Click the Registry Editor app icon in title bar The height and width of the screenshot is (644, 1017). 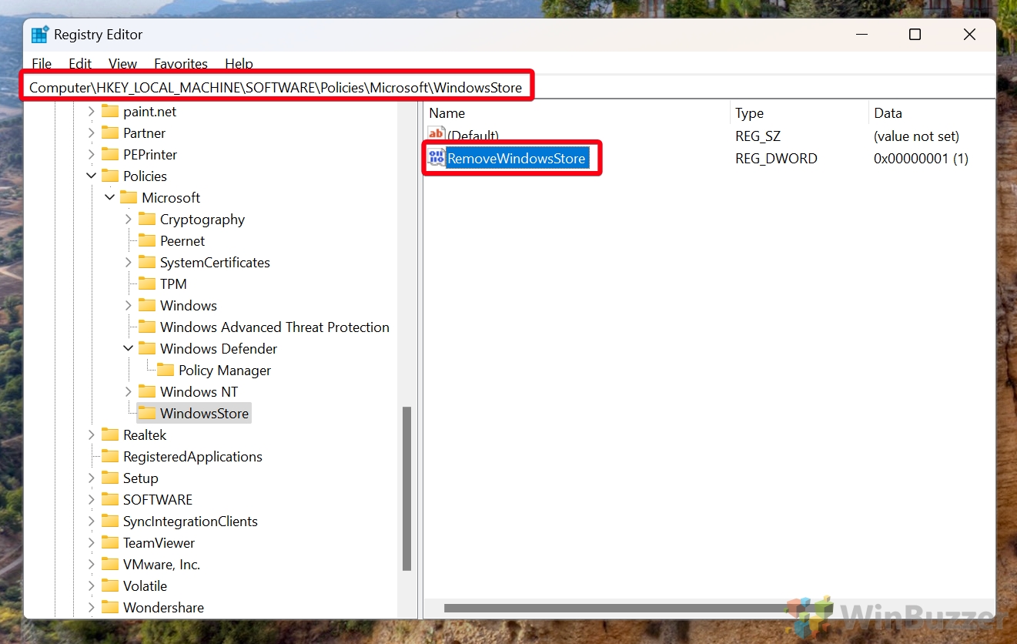[40, 35]
